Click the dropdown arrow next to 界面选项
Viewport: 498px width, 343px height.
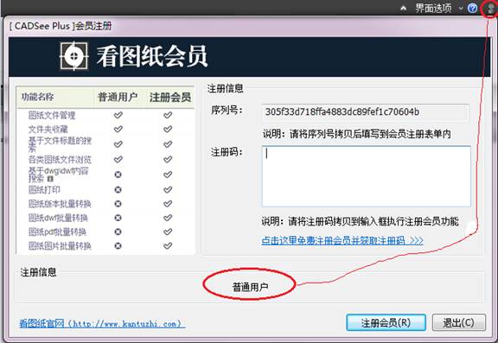[461, 9]
